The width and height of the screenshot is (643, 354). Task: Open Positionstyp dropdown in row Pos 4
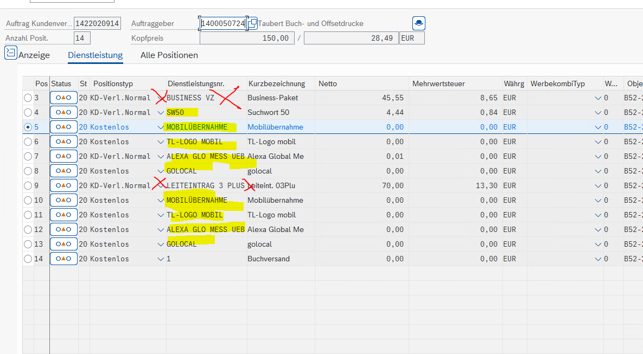(161, 113)
